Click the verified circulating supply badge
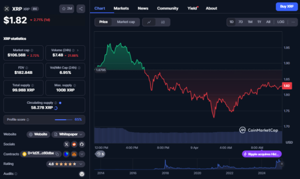The width and height of the screenshot is (300, 179). (60, 103)
